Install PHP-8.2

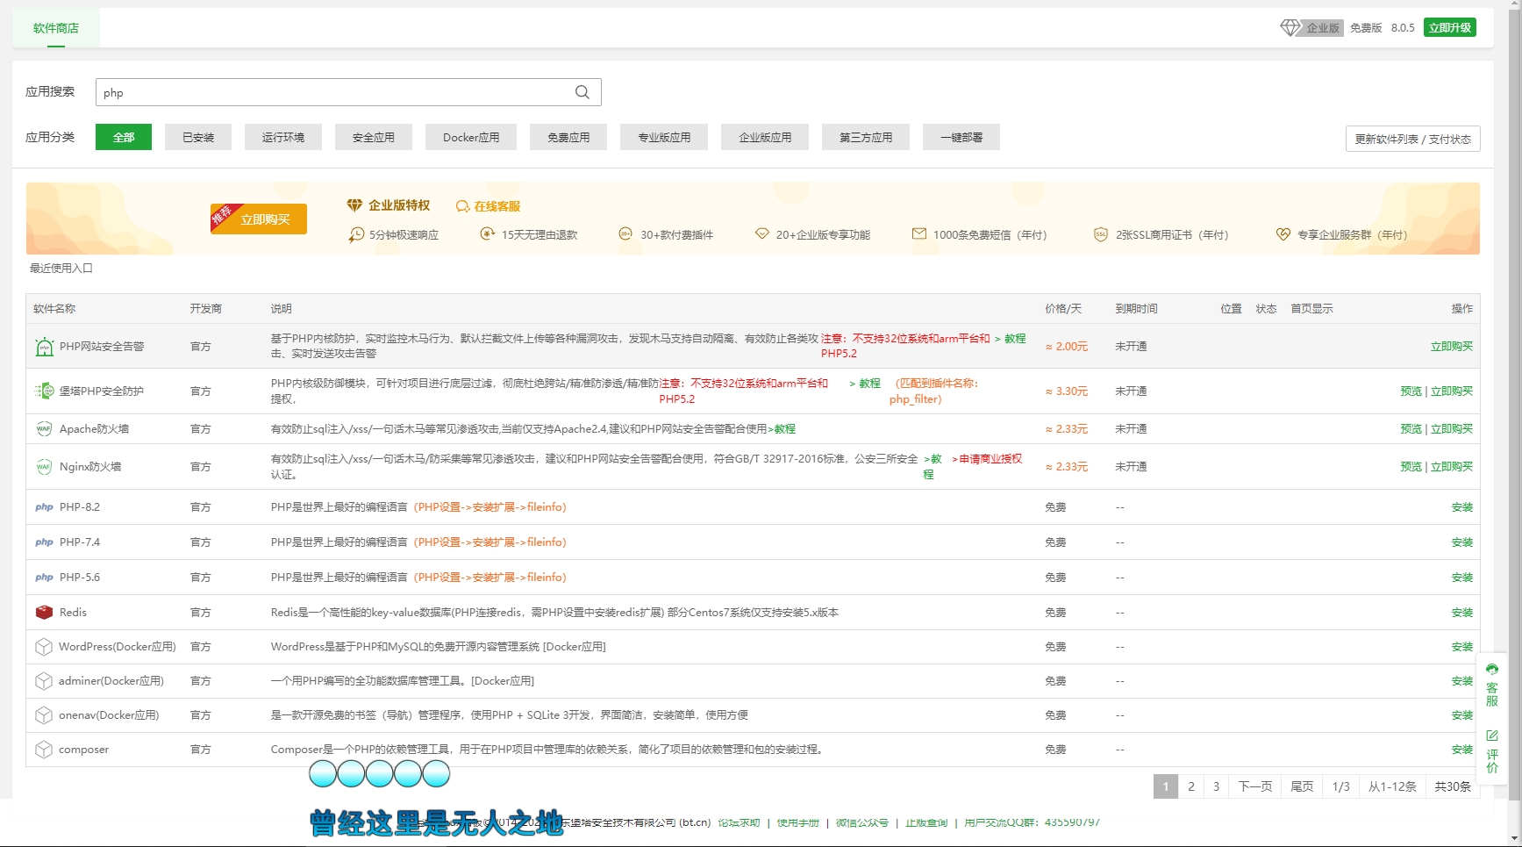click(x=1462, y=507)
